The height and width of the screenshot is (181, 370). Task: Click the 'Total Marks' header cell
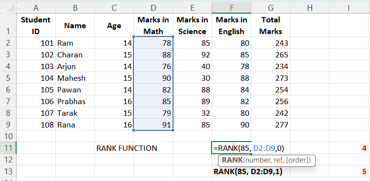[271, 25]
